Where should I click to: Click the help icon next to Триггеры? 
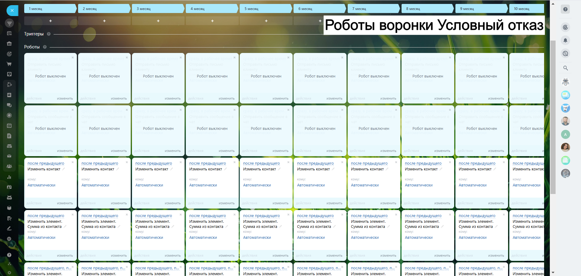click(49, 34)
